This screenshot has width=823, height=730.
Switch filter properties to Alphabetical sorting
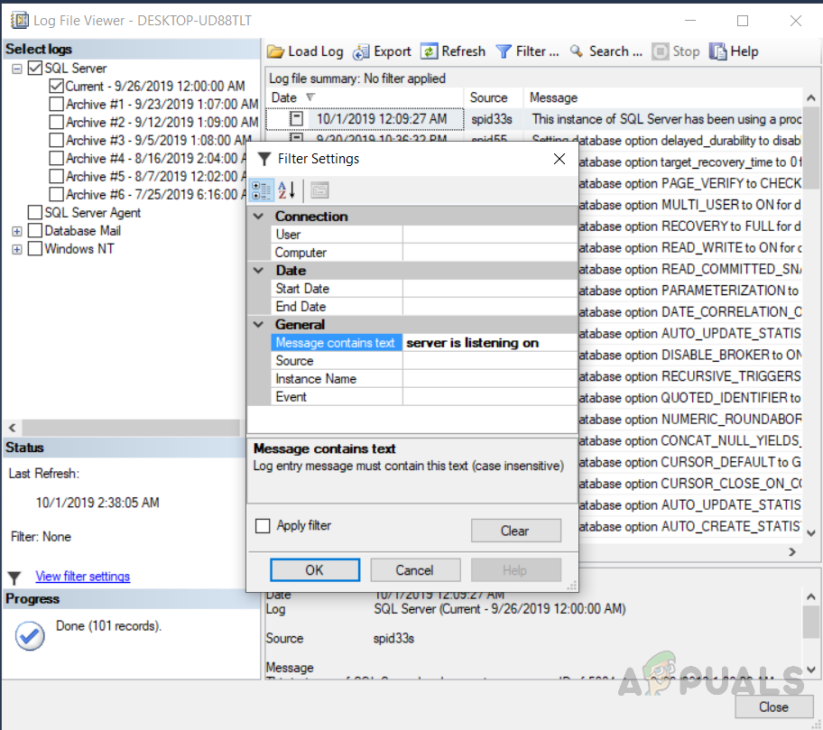(285, 189)
